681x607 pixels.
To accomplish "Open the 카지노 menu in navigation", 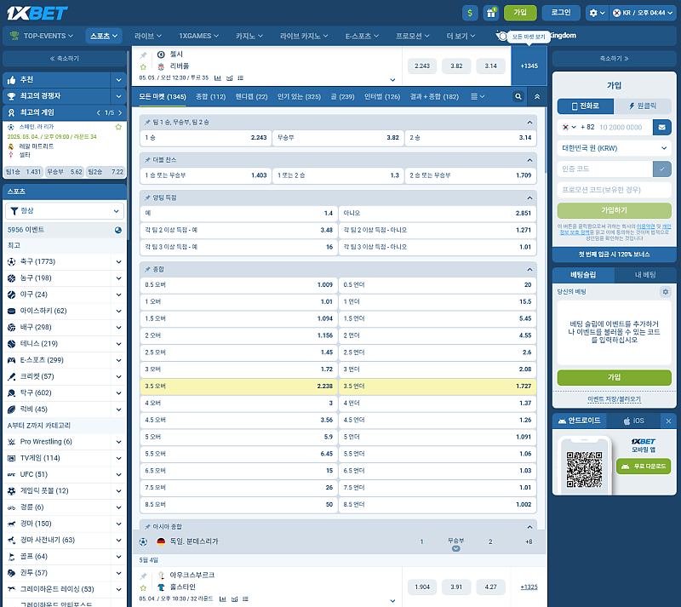I will point(249,36).
